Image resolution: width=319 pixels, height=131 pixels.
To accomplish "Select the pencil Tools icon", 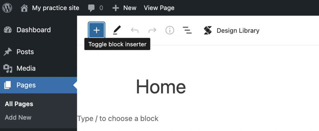I will (x=117, y=30).
